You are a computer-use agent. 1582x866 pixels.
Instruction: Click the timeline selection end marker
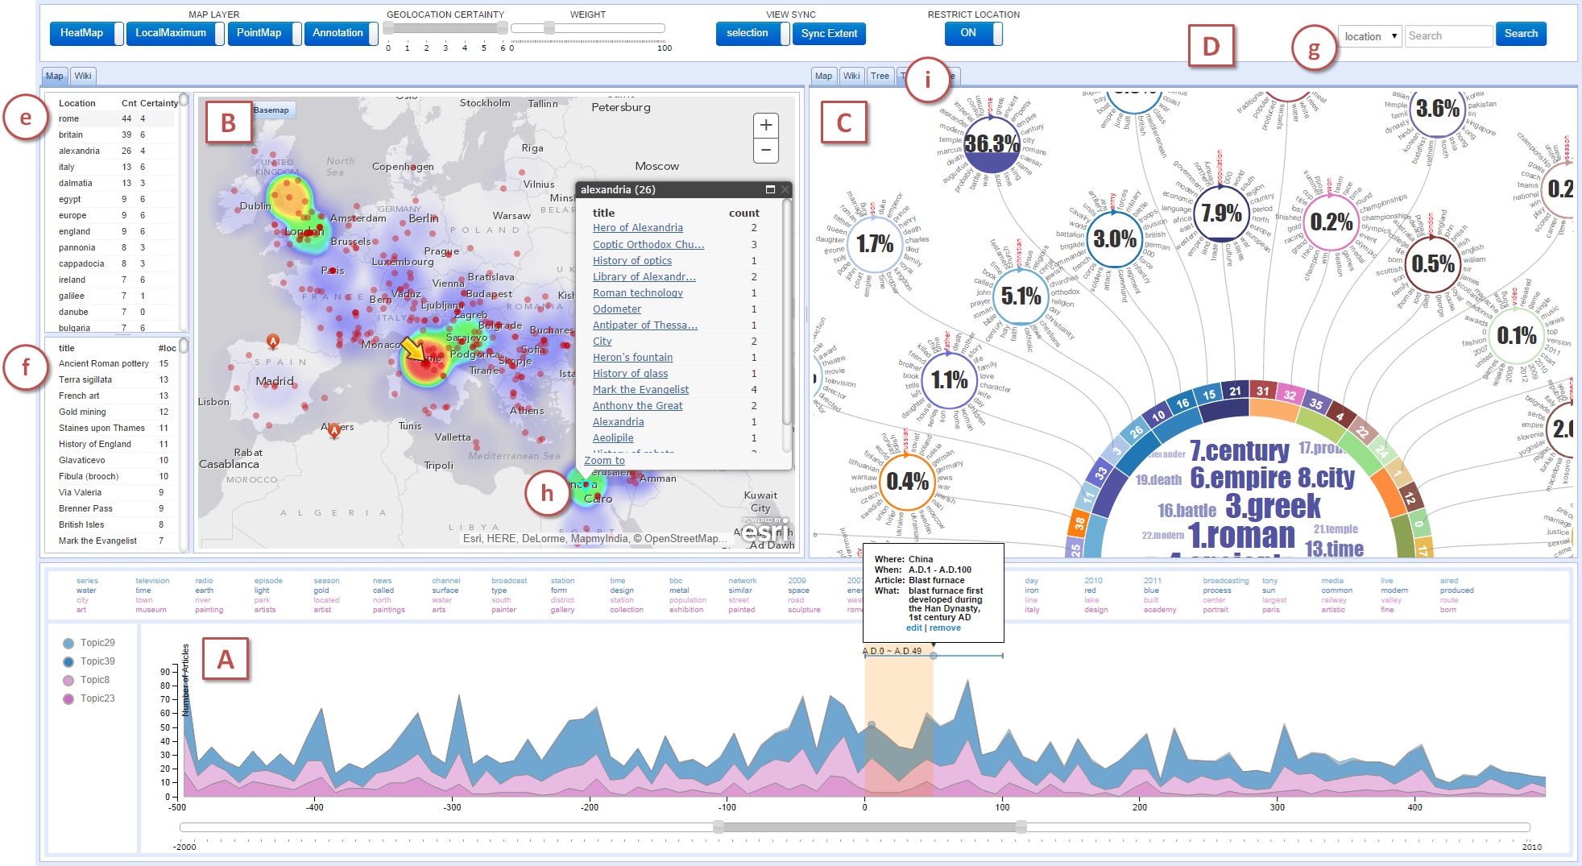(x=934, y=656)
